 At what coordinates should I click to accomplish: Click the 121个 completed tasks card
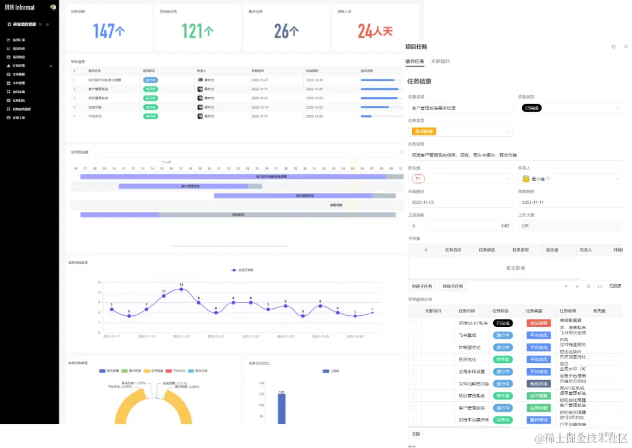pos(198,27)
